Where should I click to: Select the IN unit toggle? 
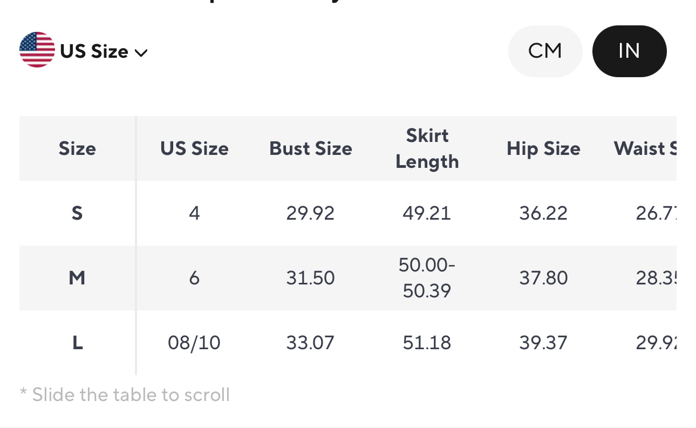[629, 51]
